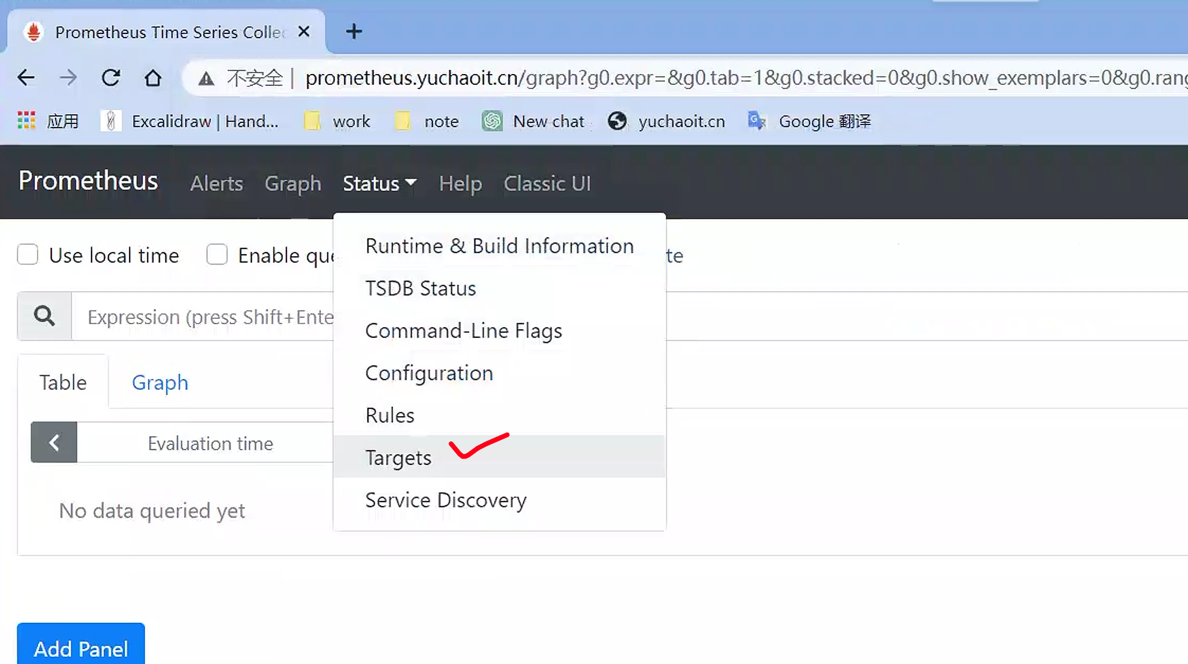Select Targets from Status menu
The image size is (1188, 664).
(x=398, y=457)
